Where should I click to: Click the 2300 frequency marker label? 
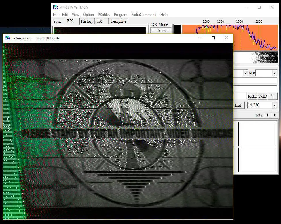[x=259, y=22]
